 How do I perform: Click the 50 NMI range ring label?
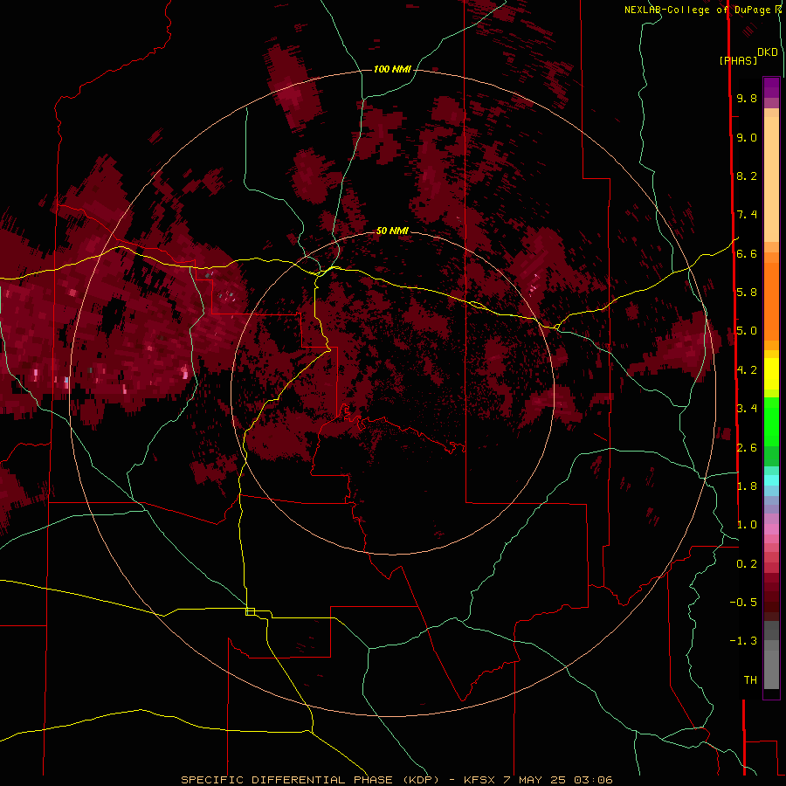pyautogui.click(x=392, y=231)
